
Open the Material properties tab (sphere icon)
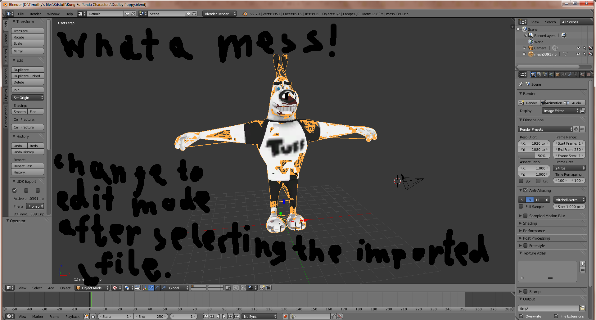point(582,74)
